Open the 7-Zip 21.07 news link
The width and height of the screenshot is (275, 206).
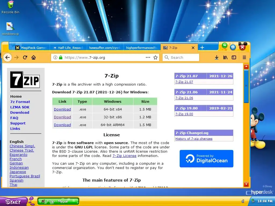click(x=184, y=82)
